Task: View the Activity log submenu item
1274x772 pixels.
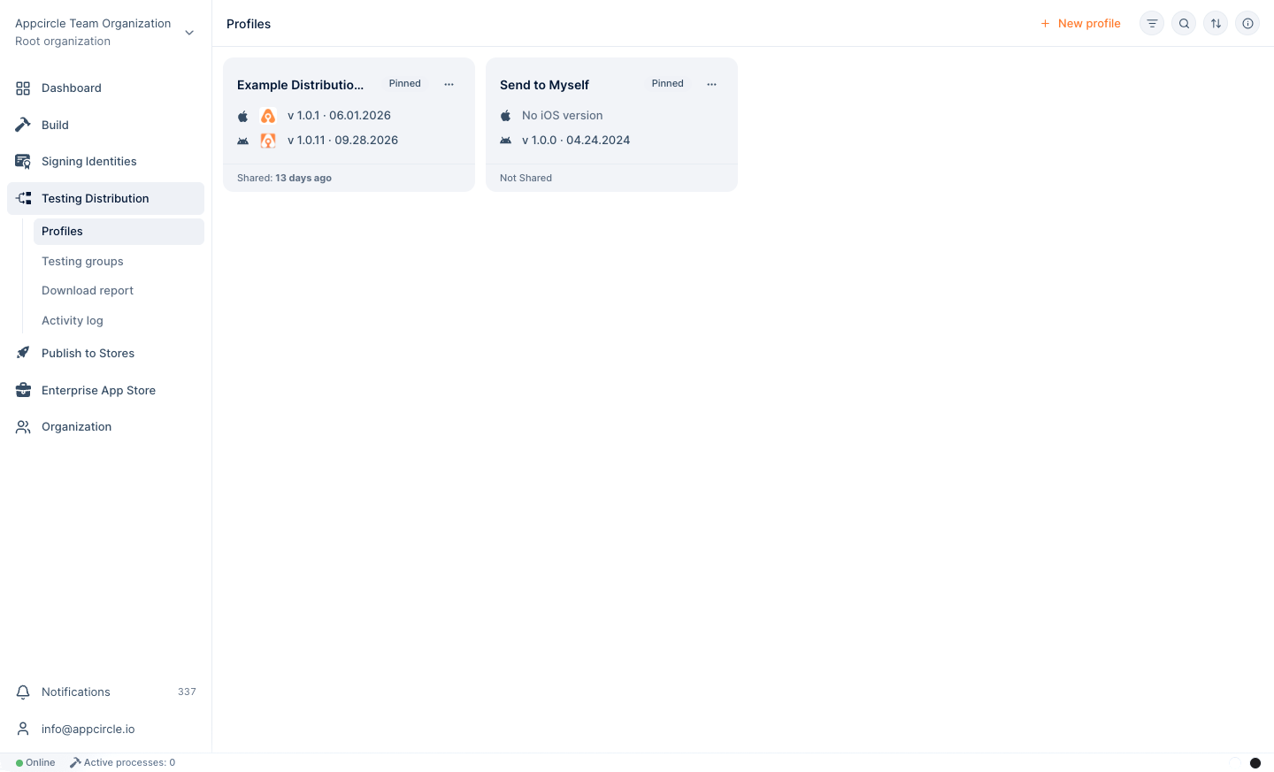Action: coord(119,320)
